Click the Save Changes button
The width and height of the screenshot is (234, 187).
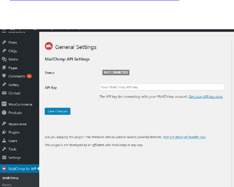point(57,111)
